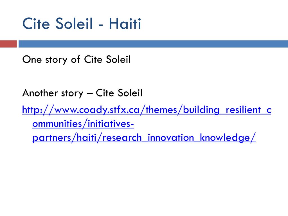Click the 'ommunities/initiatives-' link line
Viewport: 288px width, 216px height.
point(83,124)
